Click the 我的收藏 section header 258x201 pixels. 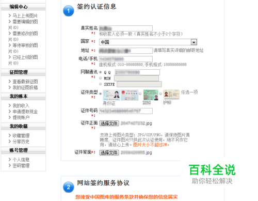[23, 126]
